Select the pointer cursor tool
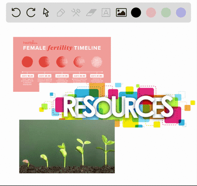This screenshot has width=197, height=186. (x=46, y=12)
